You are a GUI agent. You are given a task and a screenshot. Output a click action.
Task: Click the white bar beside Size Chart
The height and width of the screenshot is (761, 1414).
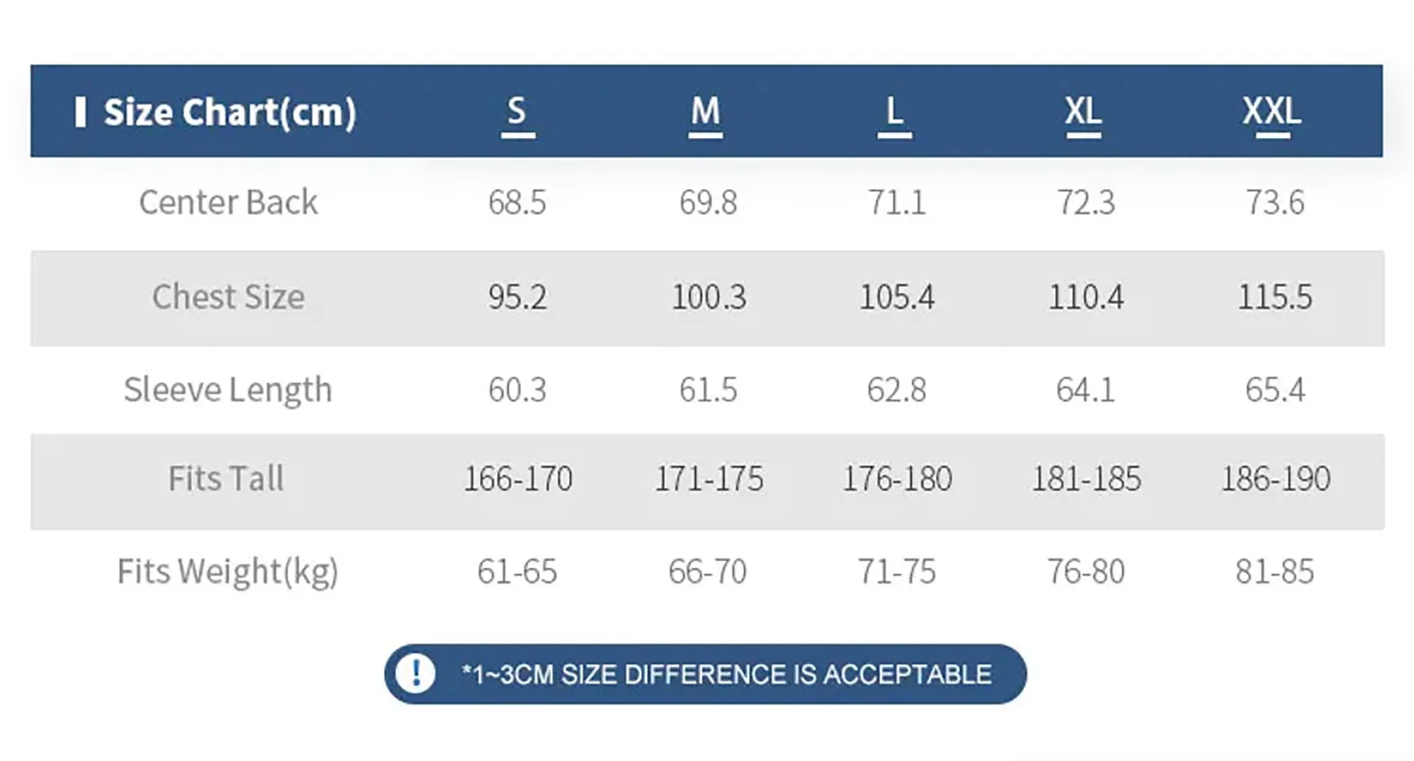tap(80, 112)
